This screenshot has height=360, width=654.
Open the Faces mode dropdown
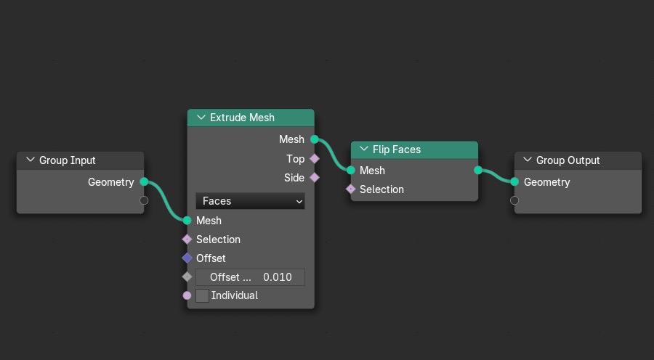[250, 201]
